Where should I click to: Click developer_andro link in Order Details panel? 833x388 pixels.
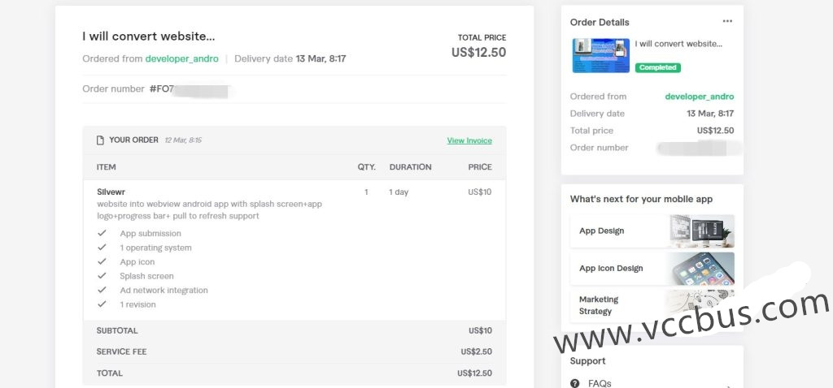click(x=699, y=97)
